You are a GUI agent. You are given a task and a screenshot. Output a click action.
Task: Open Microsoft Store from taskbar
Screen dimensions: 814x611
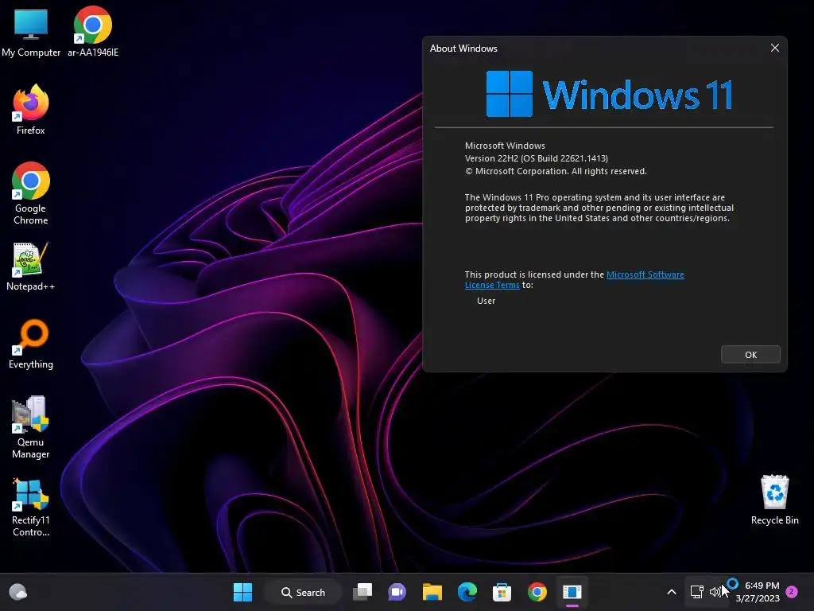pos(502,592)
